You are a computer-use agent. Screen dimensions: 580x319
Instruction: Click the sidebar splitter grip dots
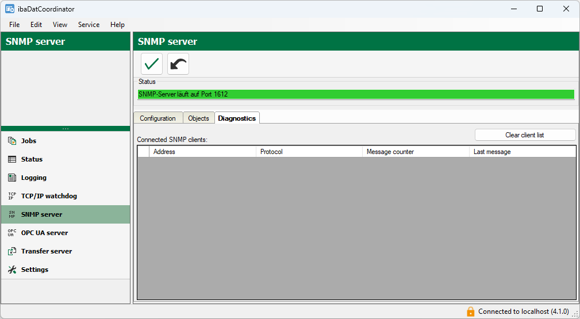tap(66, 129)
